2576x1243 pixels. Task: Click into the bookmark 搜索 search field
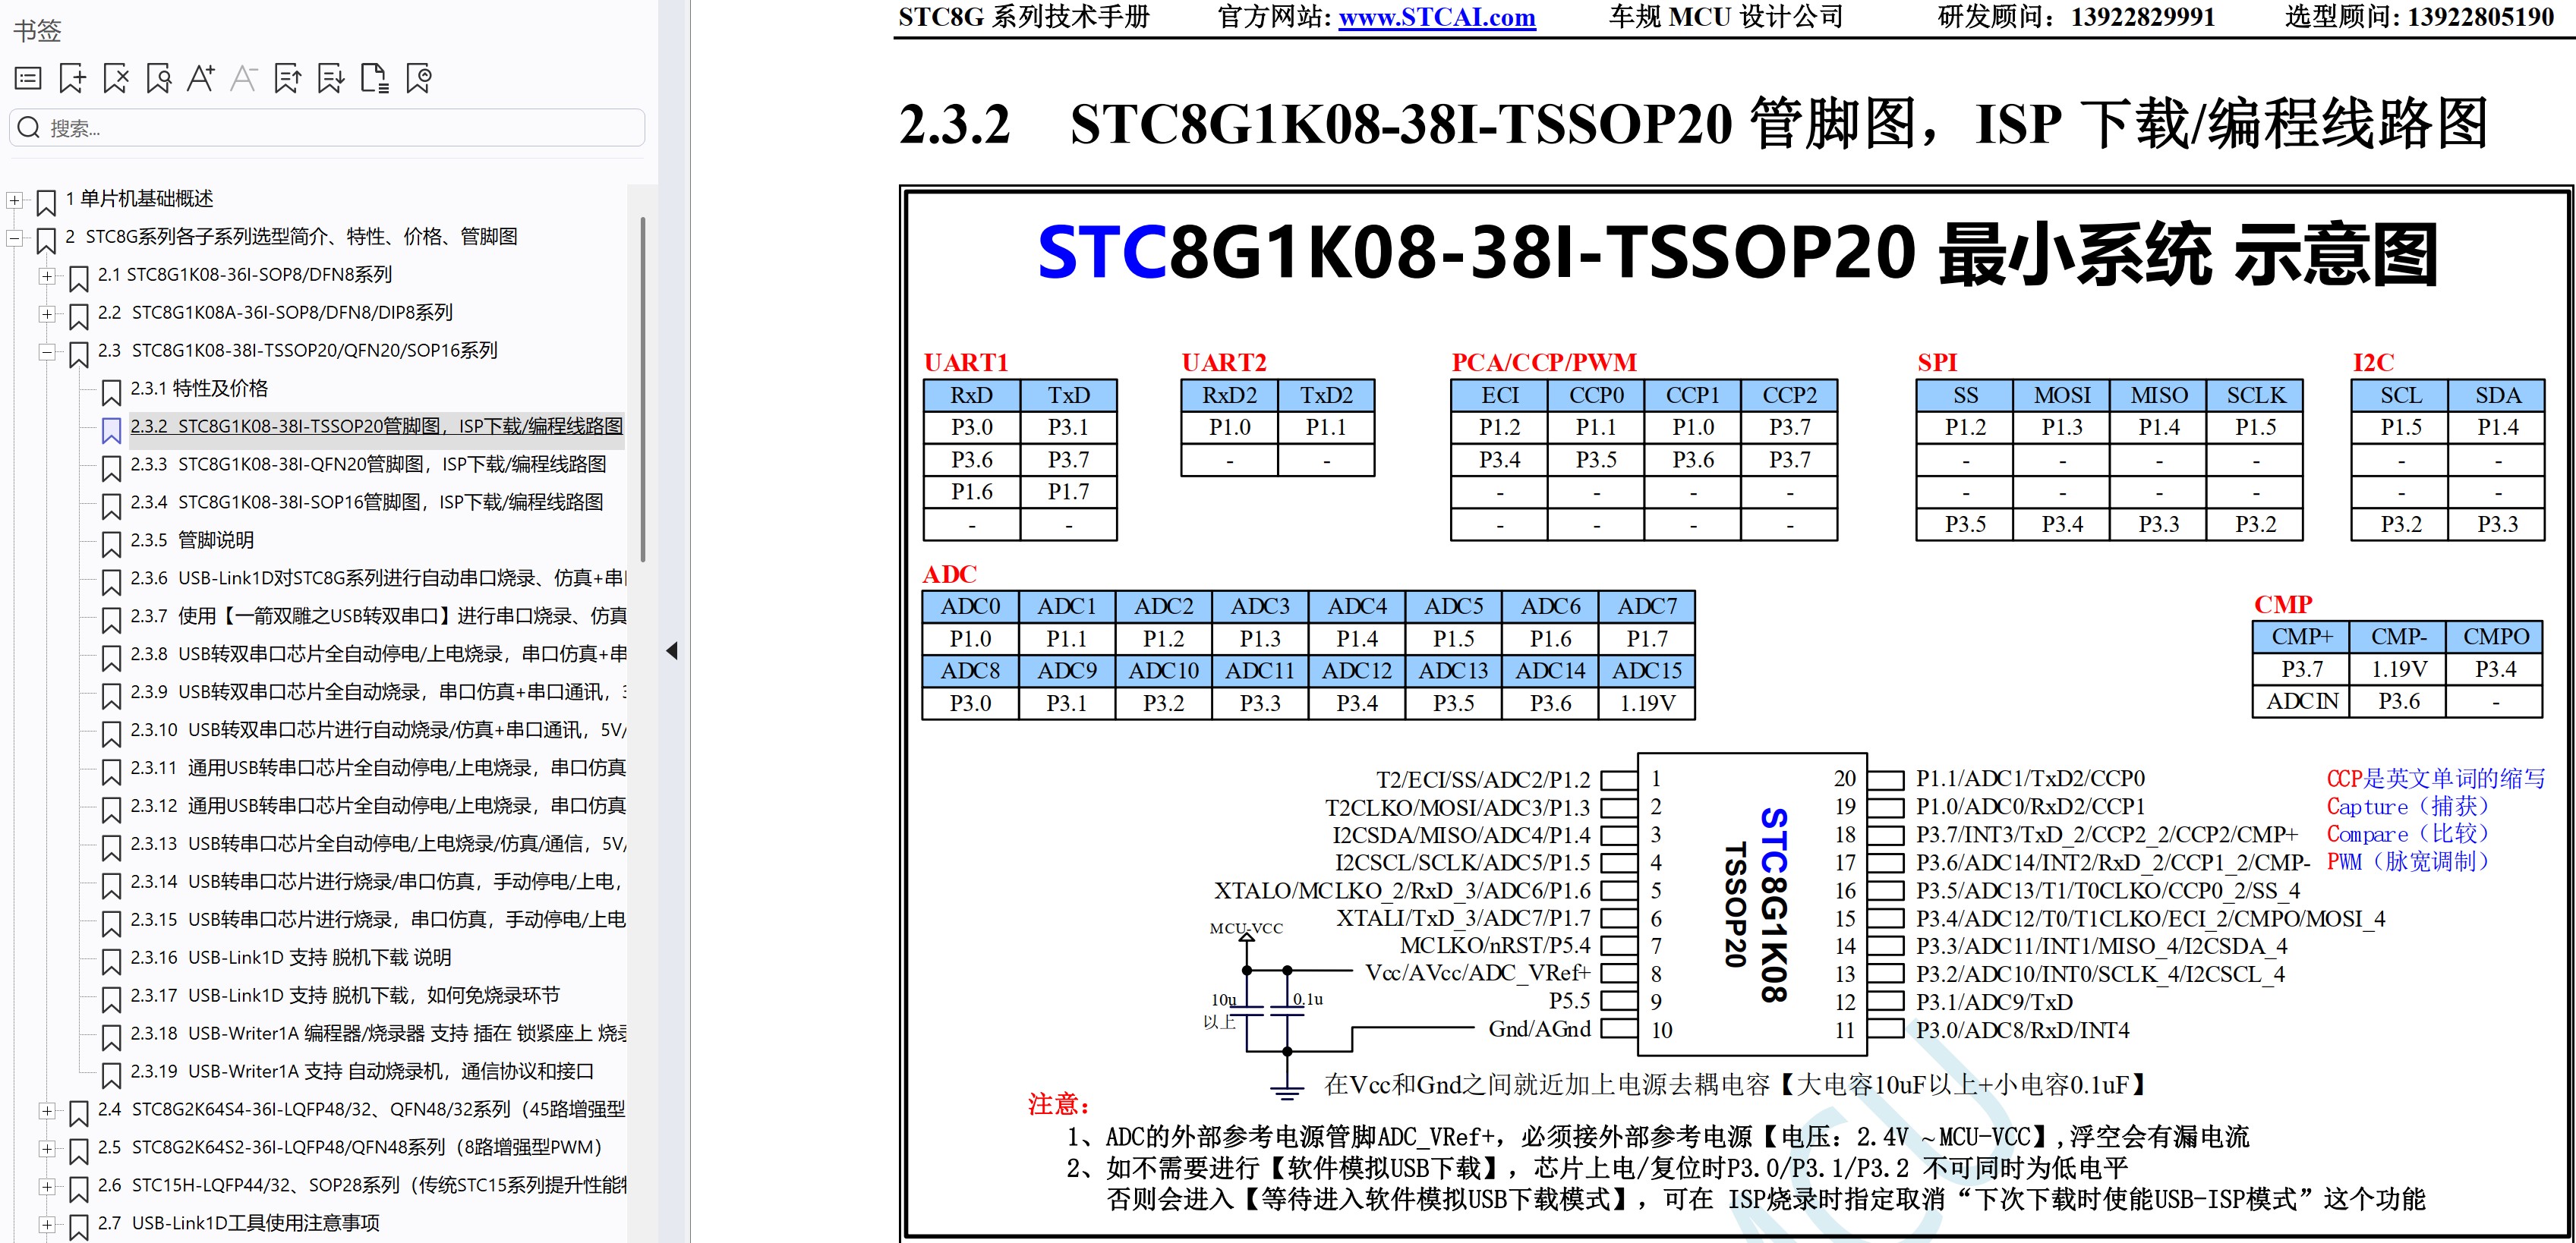(x=327, y=128)
